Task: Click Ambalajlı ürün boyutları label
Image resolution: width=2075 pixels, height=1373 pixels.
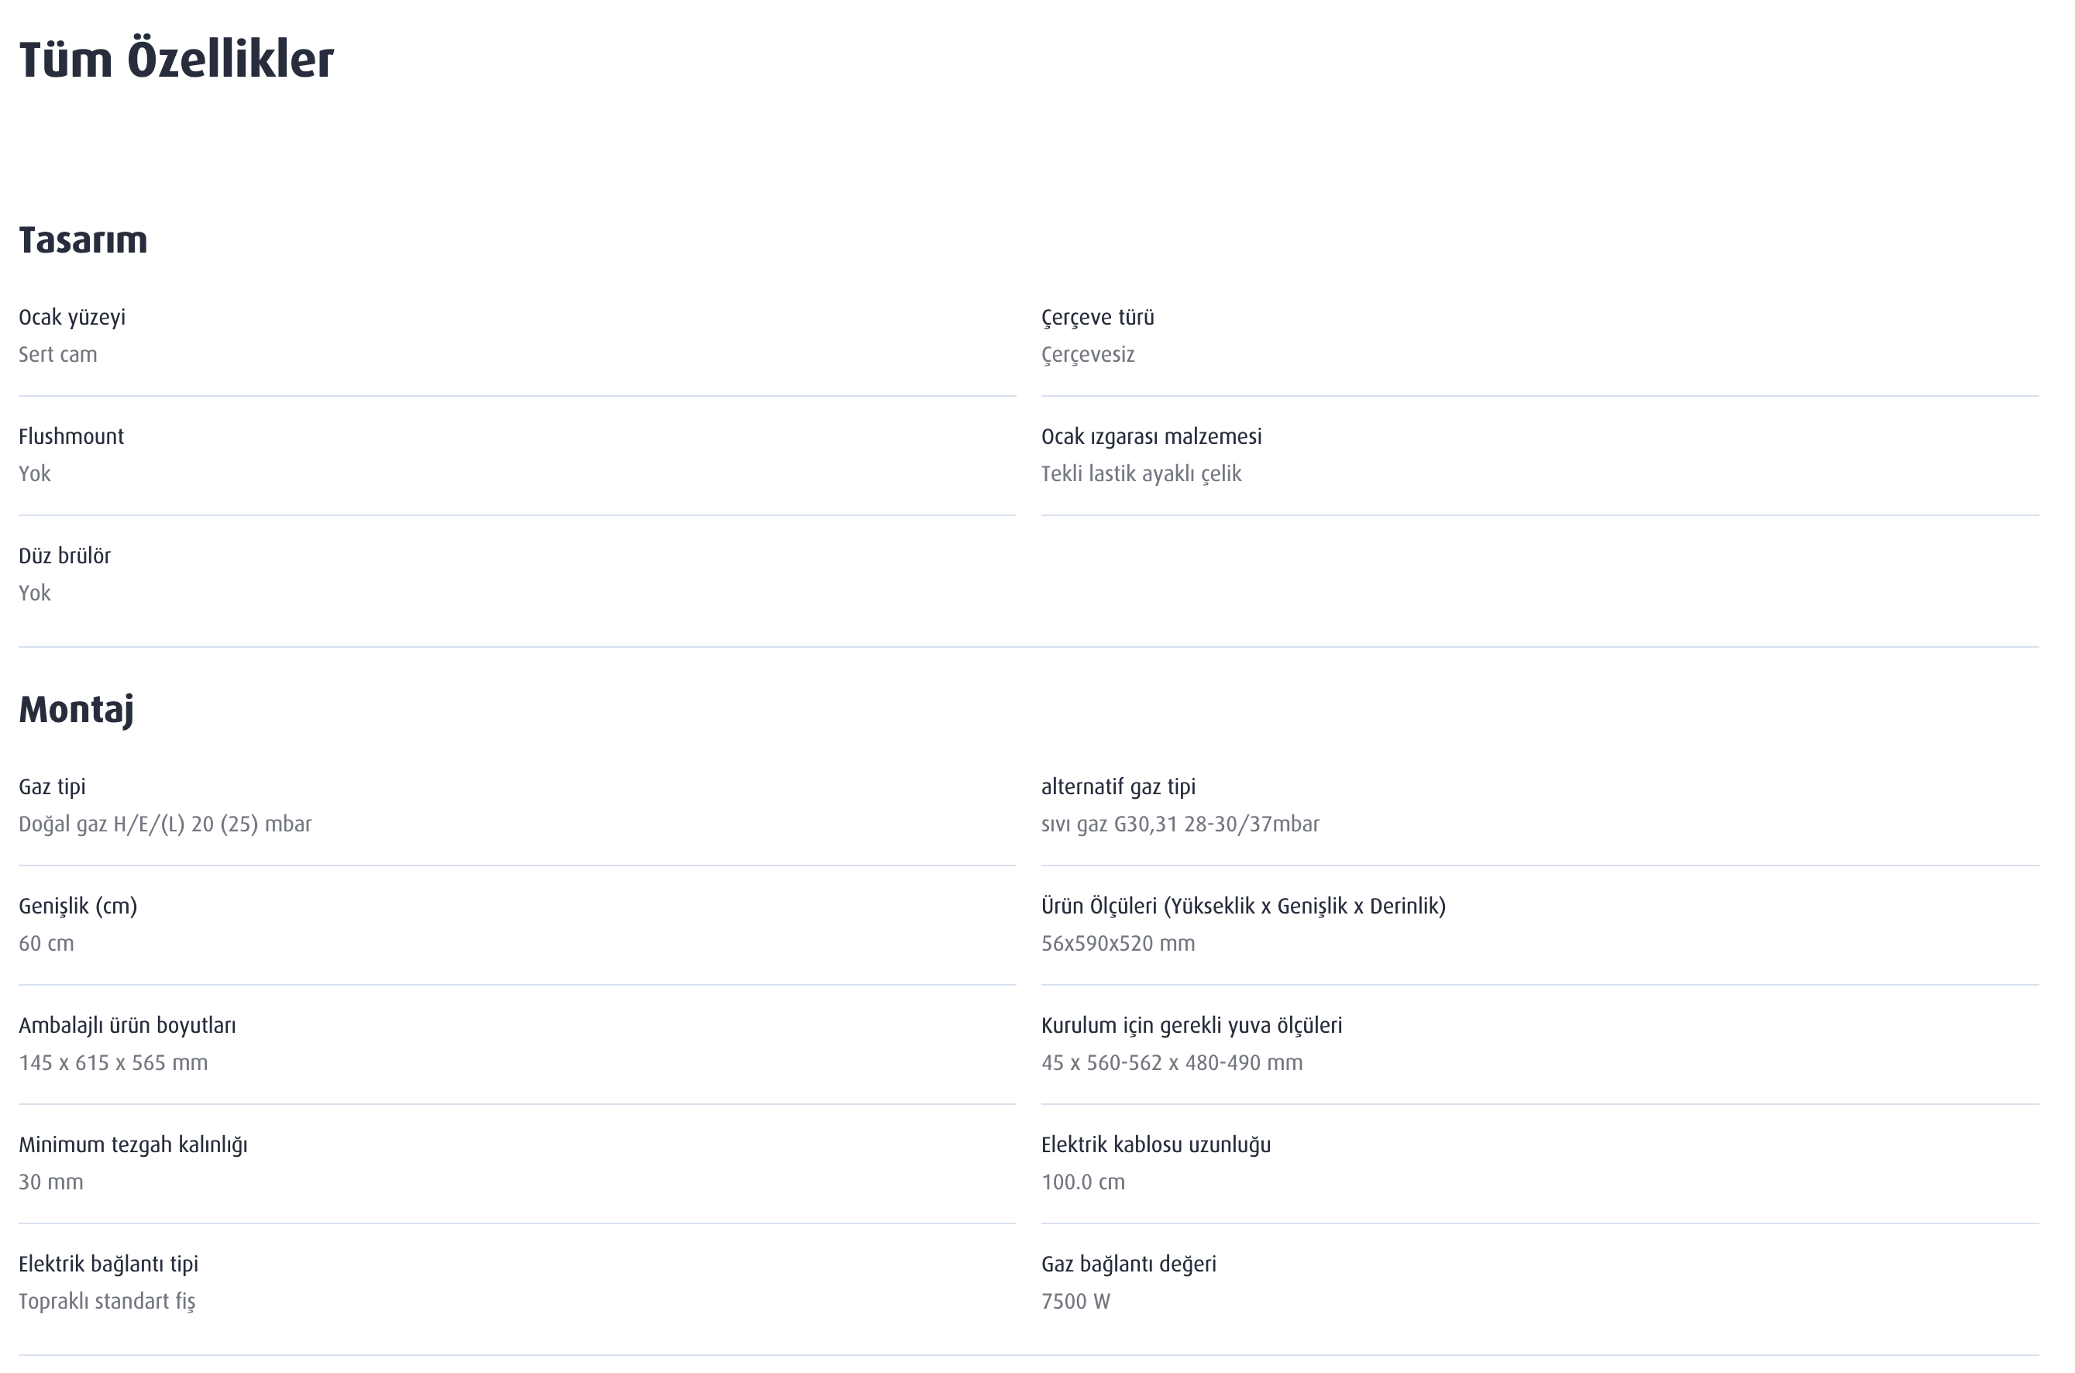Action: click(127, 1025)
